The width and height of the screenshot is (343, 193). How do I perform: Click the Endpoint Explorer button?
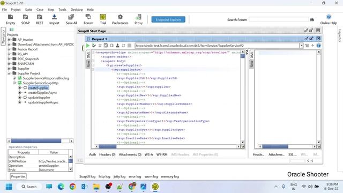[168, 19]
